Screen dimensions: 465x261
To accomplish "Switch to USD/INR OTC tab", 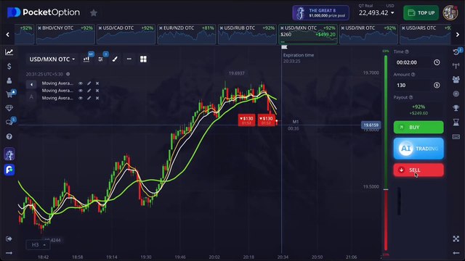I will click(368, 34).
